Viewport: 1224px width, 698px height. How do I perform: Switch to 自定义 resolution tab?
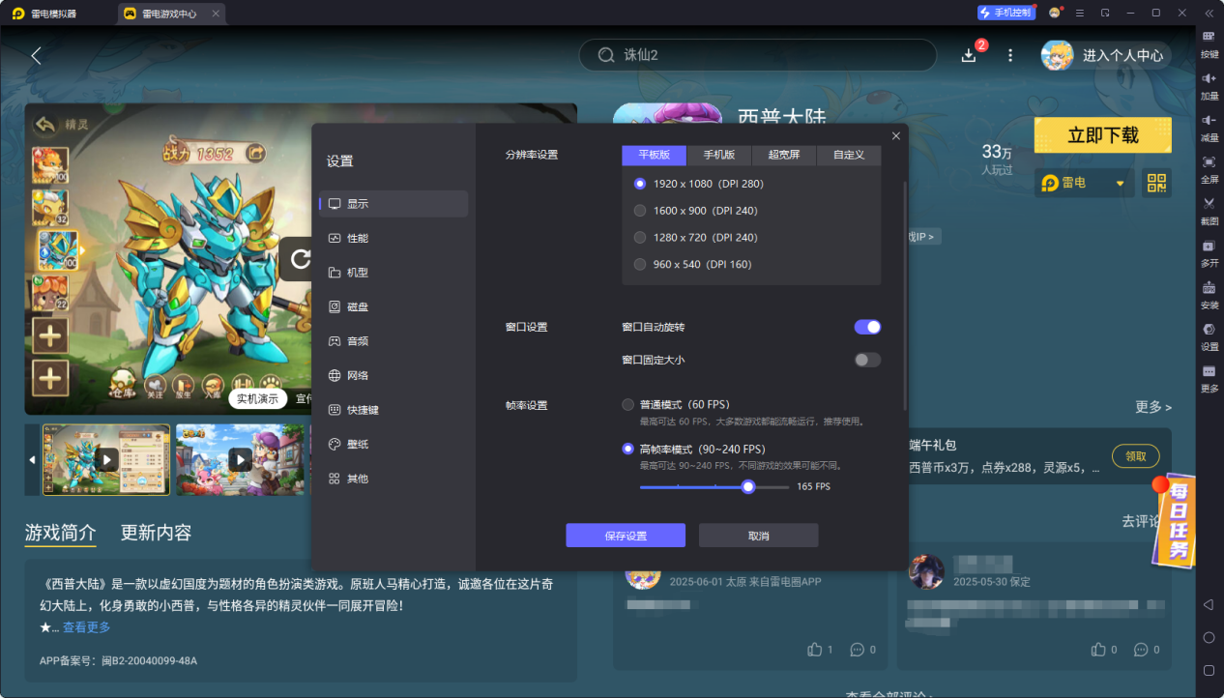point(849,155)
